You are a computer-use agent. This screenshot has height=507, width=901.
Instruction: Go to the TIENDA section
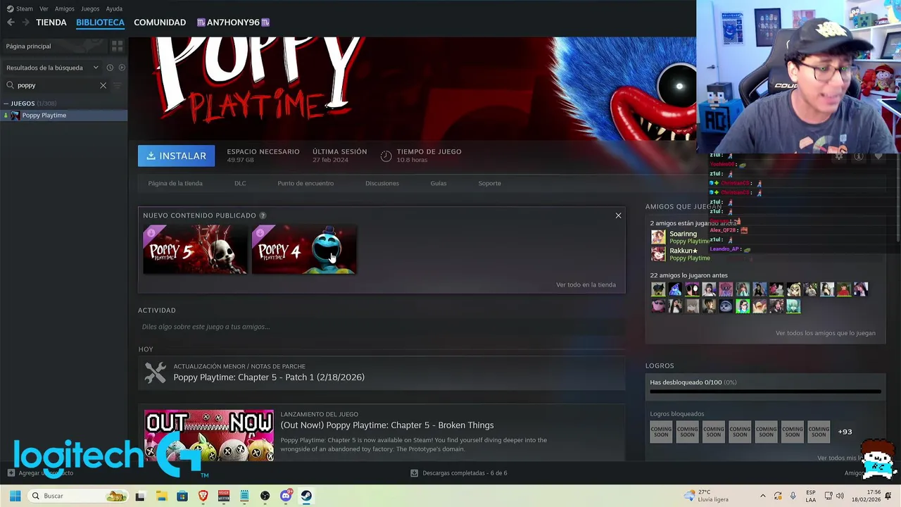pos(51,23)
